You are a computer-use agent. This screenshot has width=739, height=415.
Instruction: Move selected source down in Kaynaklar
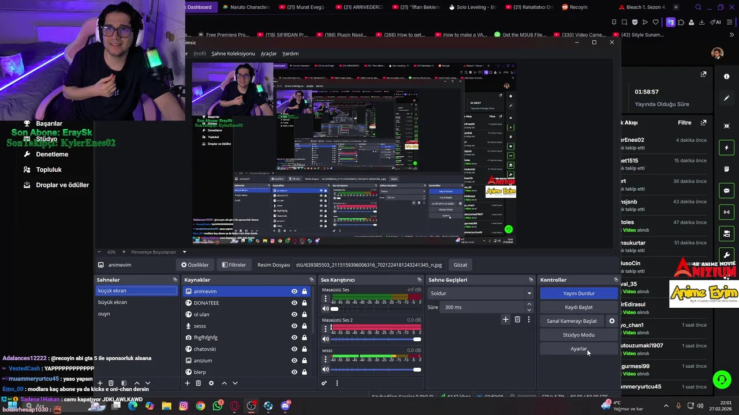click(x=235, y=383)
